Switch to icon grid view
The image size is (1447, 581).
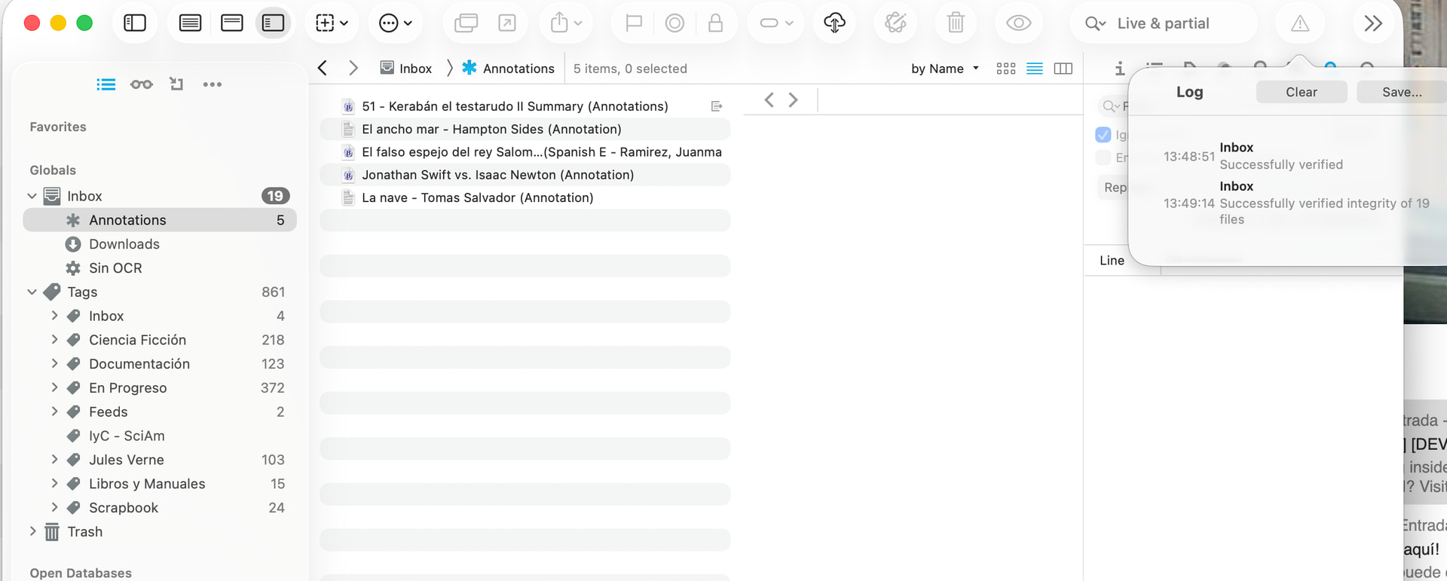[1005, 69]
